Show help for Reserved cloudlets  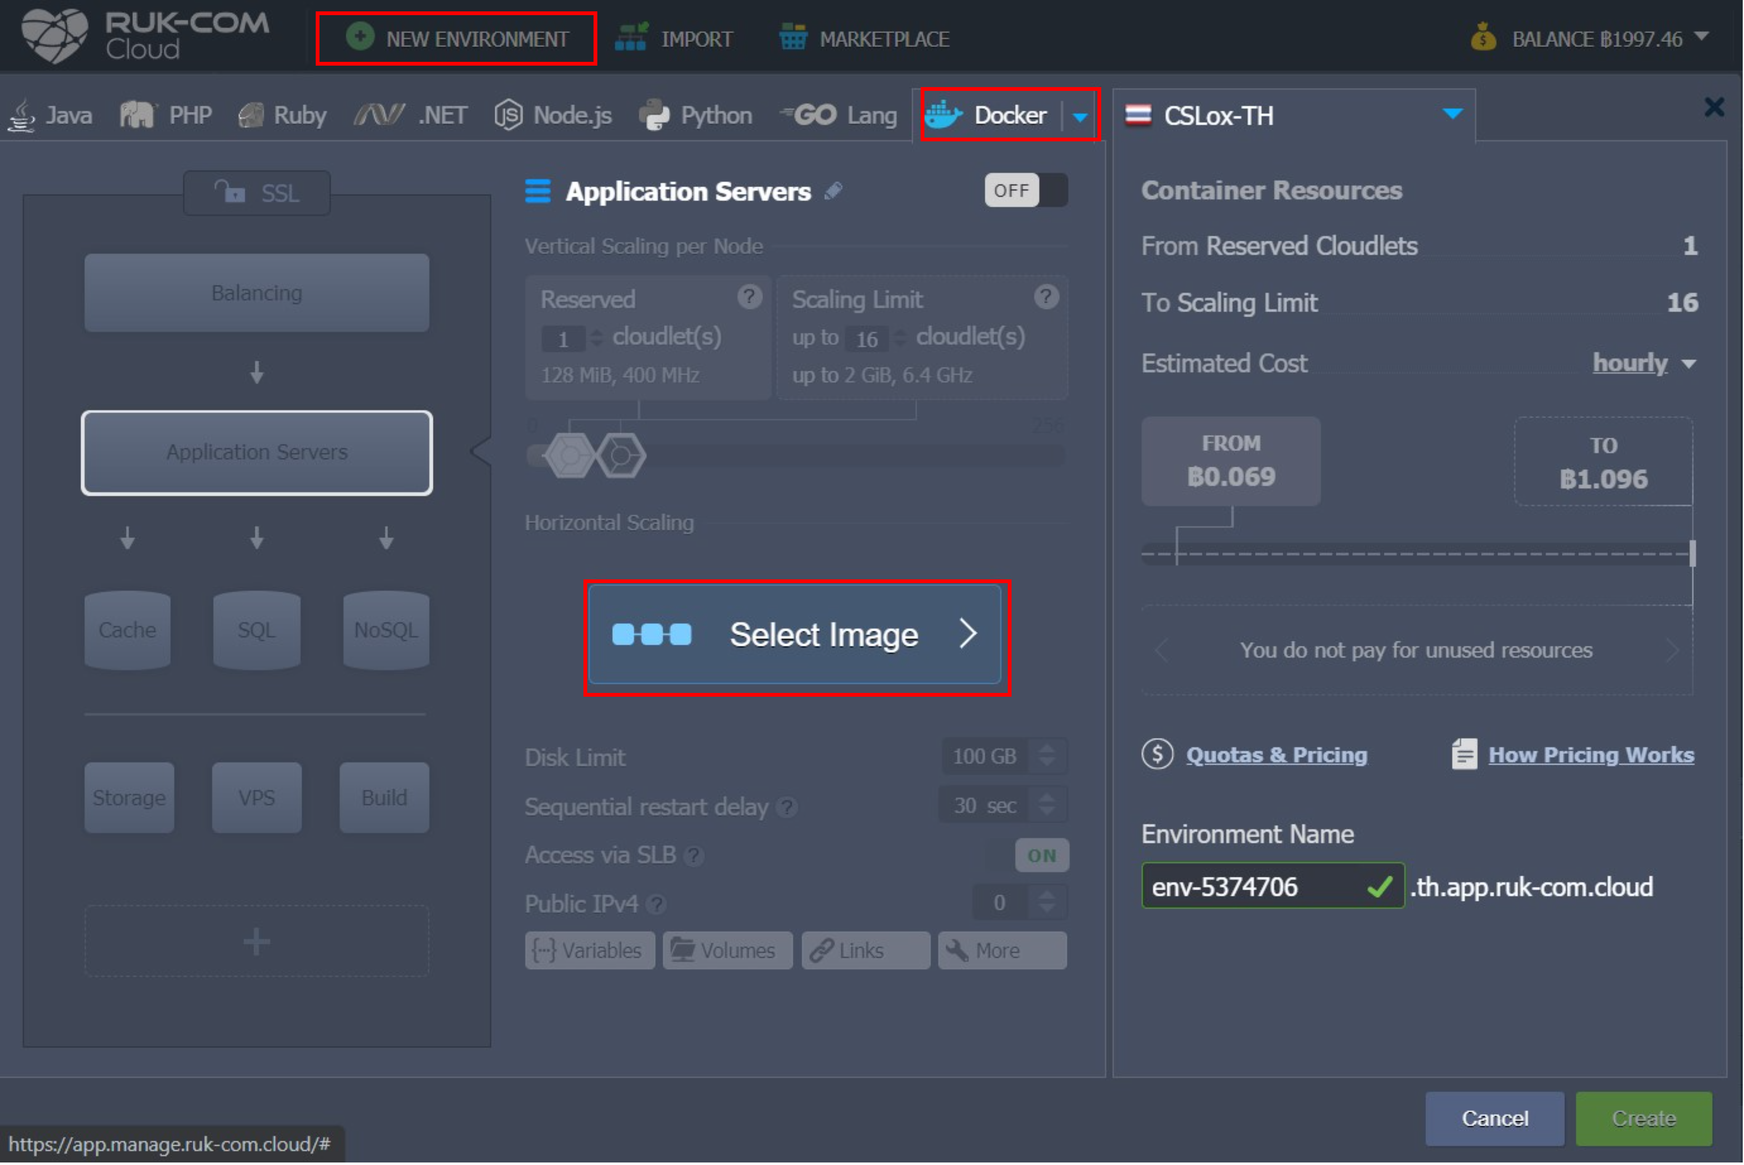pyautogui.click(x=749, y=297)
